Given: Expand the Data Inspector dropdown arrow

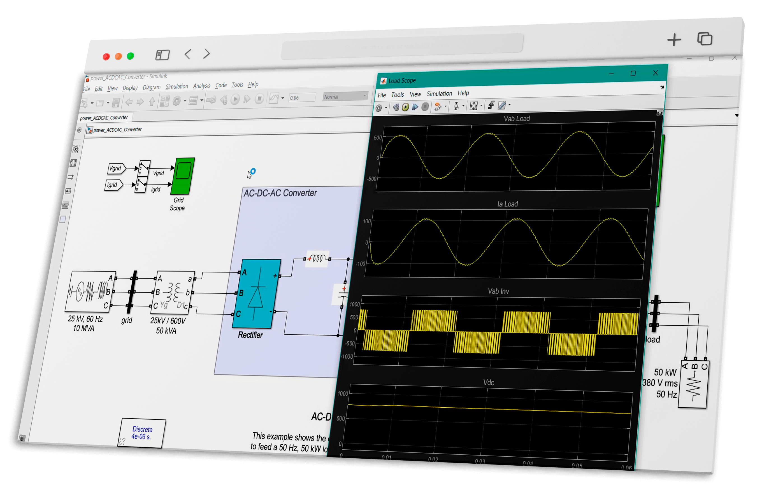Looking at the screenshot, I should click(283, 98).
